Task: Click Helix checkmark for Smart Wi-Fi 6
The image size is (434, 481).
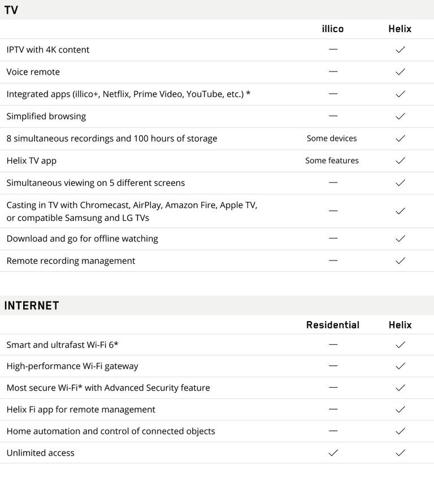Action: point(400,345)
